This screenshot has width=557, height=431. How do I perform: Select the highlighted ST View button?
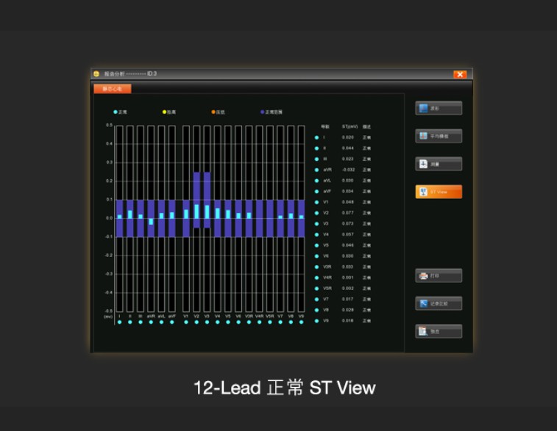click(x=439, y=192)
